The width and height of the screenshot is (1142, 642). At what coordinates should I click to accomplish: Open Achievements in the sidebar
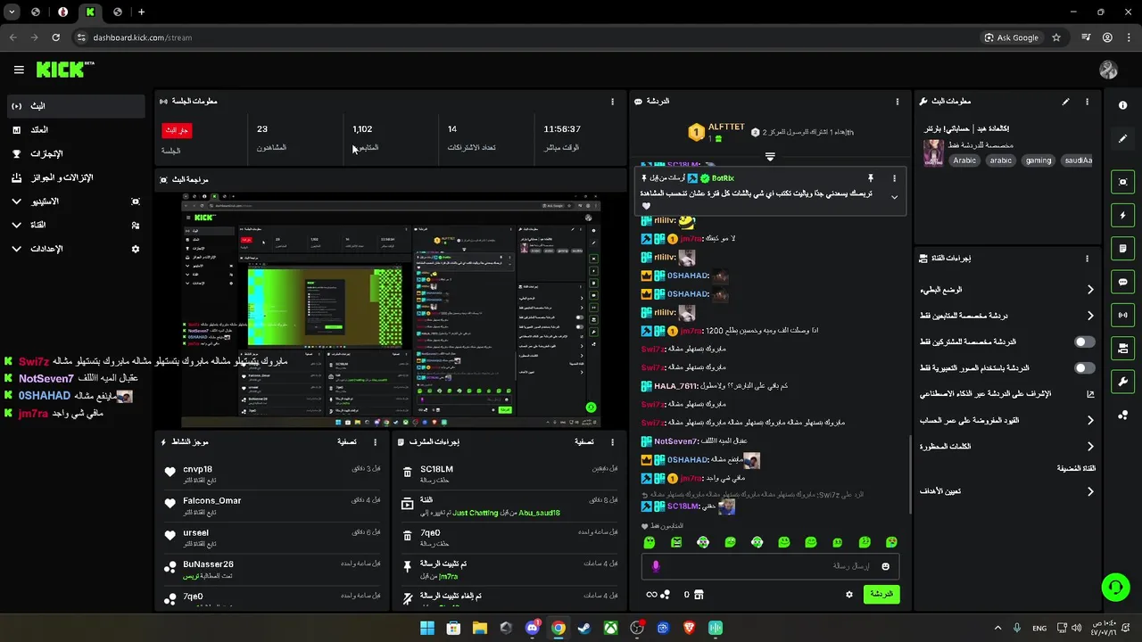[x=75, y=153]
